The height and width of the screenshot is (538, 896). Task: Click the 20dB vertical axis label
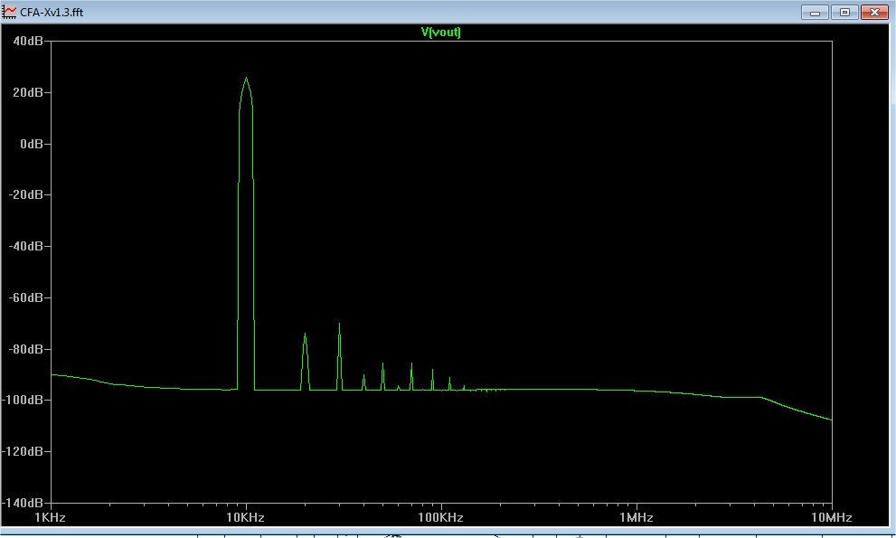[28, 92]
